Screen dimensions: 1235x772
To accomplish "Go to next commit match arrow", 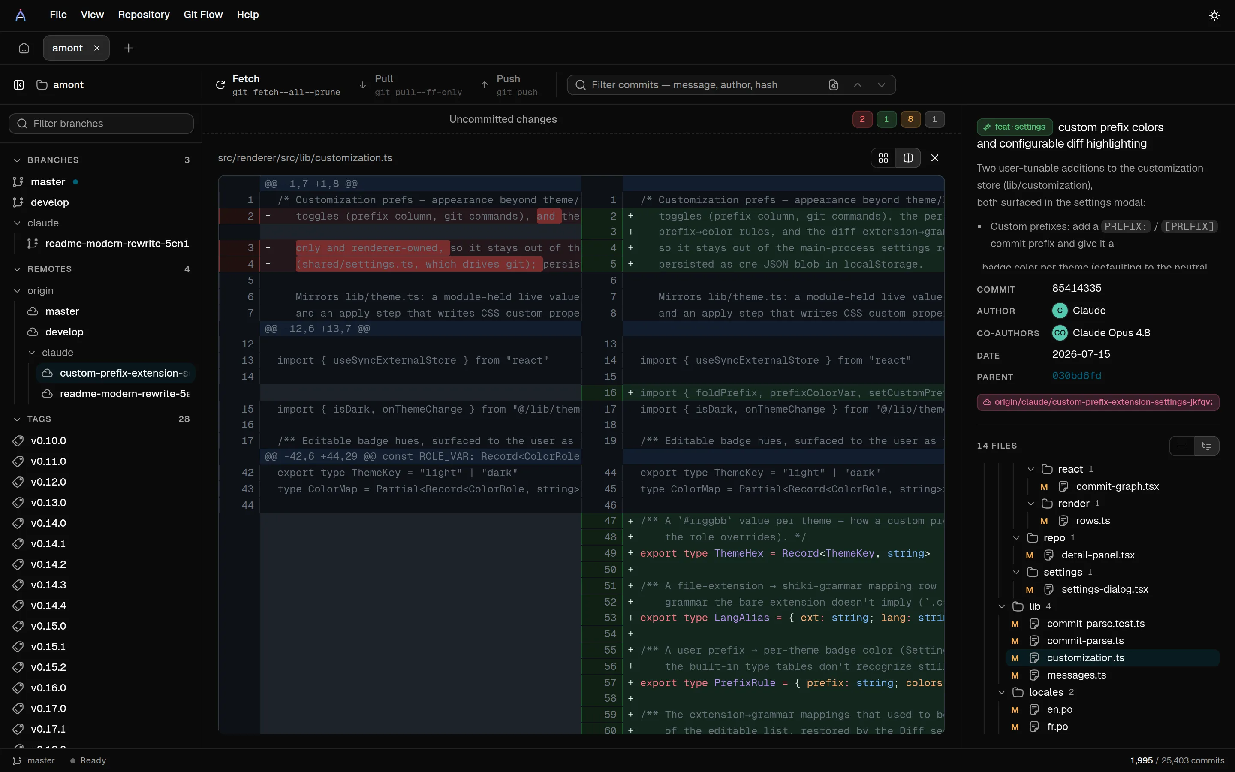I will pyautogui.click(x=881, y=85).
